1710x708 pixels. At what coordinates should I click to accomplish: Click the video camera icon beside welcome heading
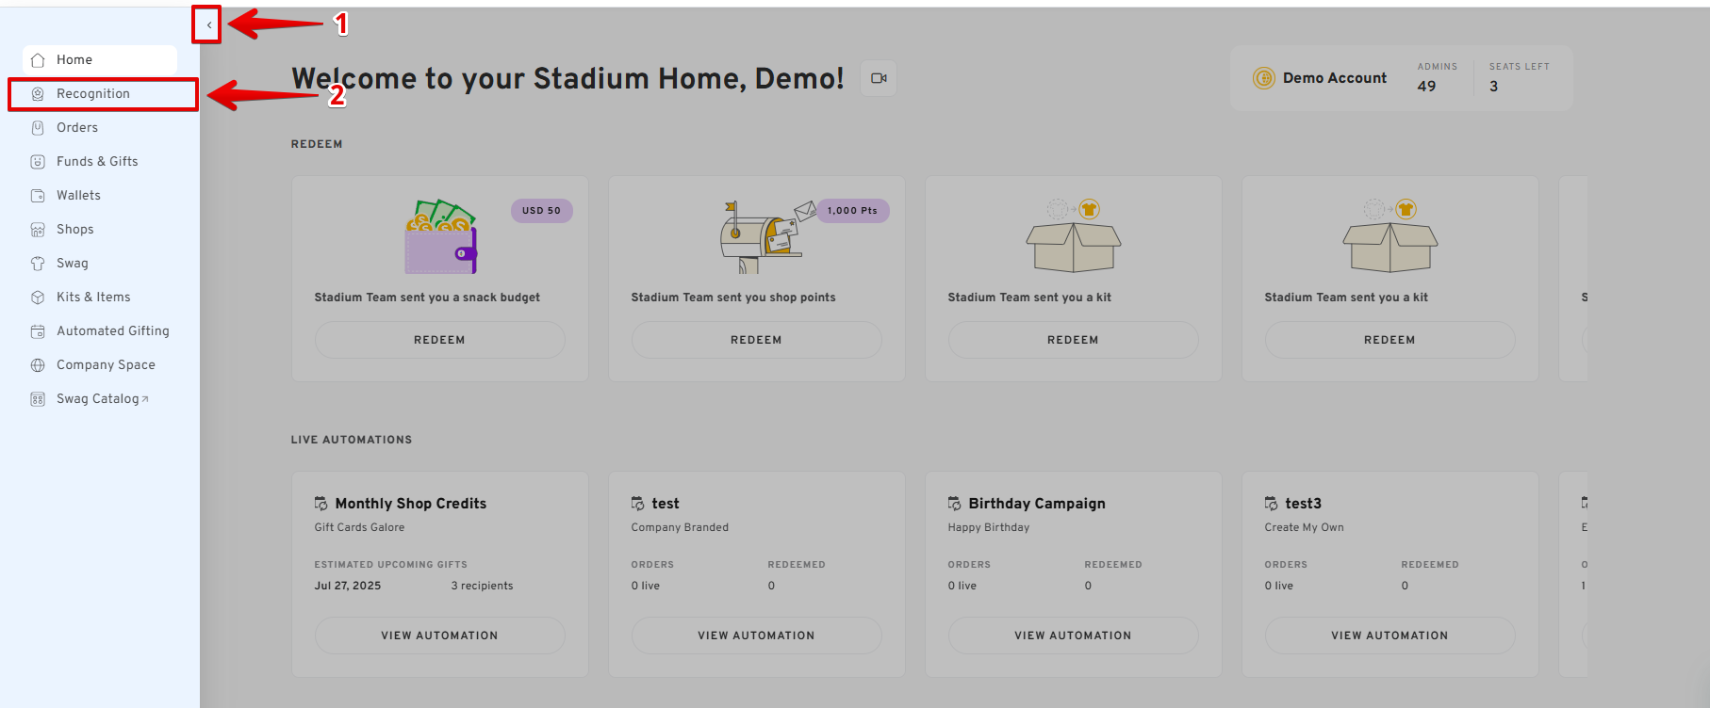pyautogui.click(x=879, y=78)
